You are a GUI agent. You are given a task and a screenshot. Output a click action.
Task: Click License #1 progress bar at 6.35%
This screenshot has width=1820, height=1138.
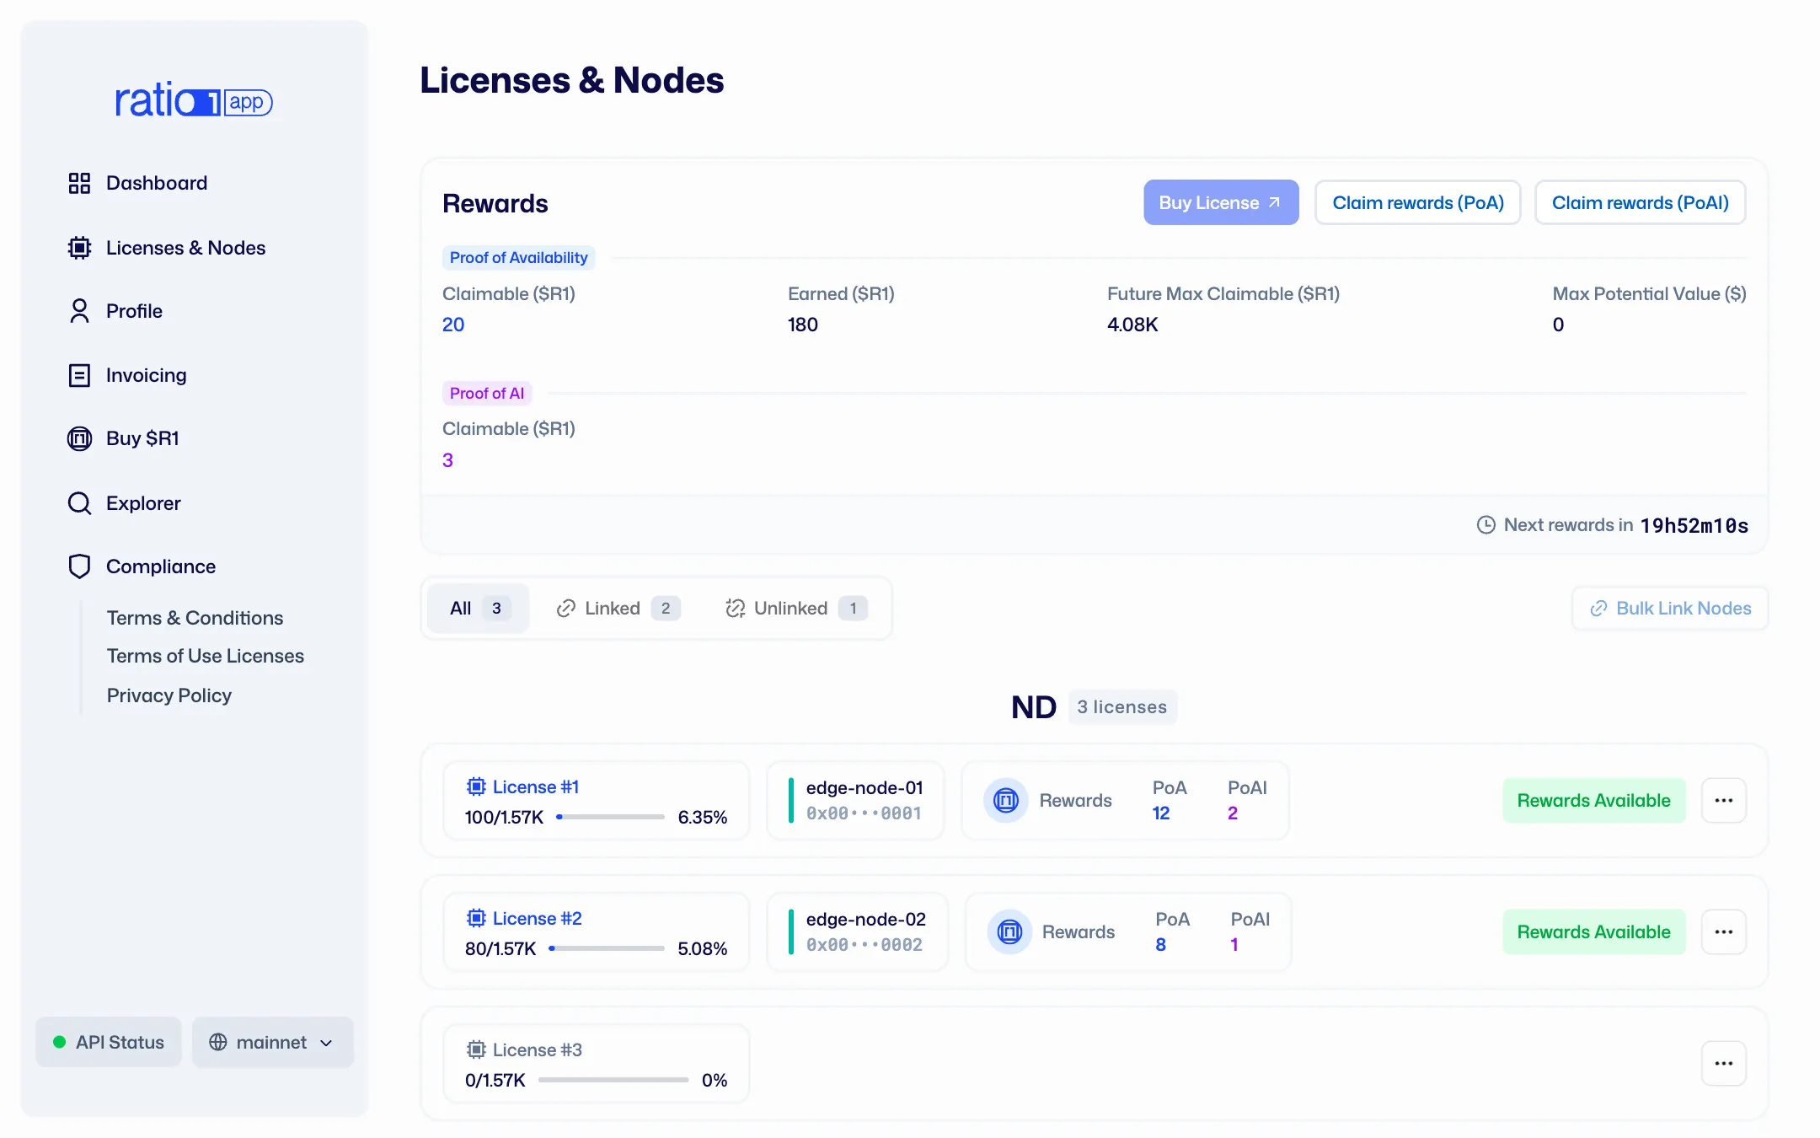(x=610, y=817)
